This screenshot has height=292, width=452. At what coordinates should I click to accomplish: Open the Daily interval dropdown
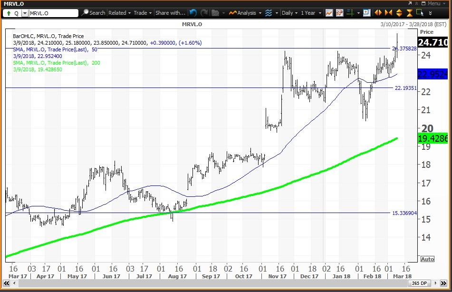(289, 13)
